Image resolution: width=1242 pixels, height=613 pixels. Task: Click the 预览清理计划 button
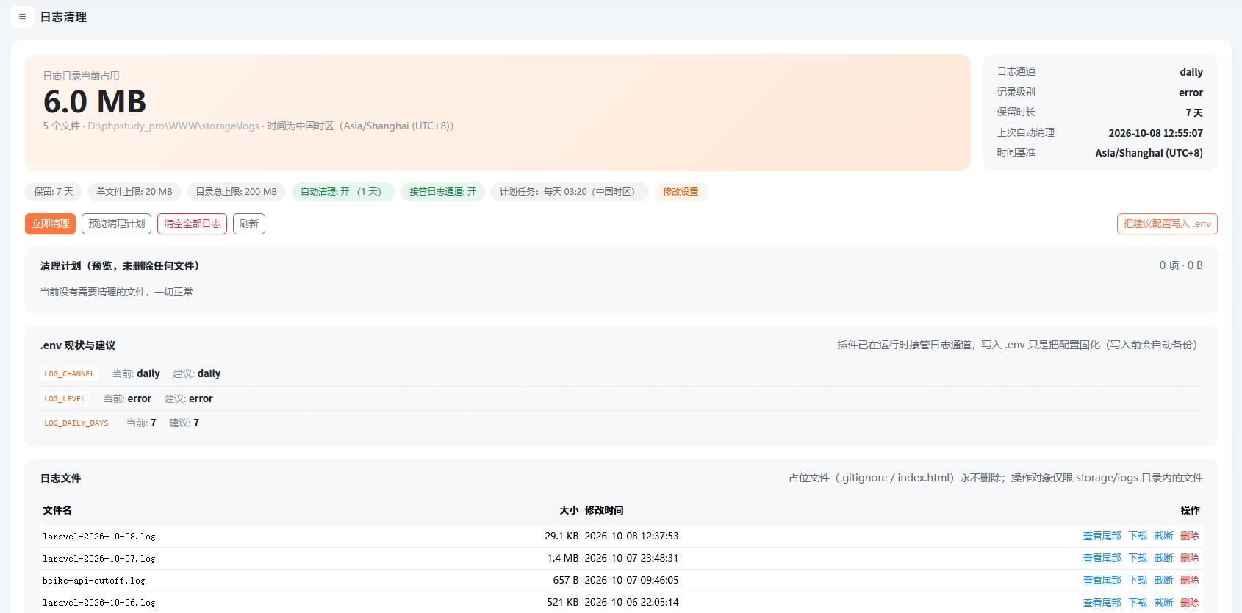click(117, 224)
